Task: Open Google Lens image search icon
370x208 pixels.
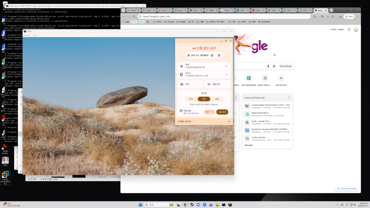Action: 274,66
